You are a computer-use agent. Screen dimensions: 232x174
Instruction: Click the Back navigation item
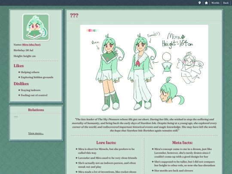tap(226, 3)
